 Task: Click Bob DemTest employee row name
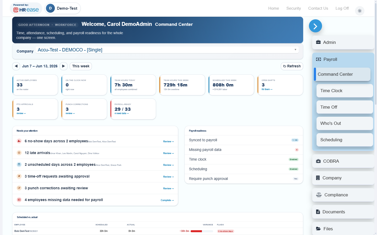coord(22,231)
